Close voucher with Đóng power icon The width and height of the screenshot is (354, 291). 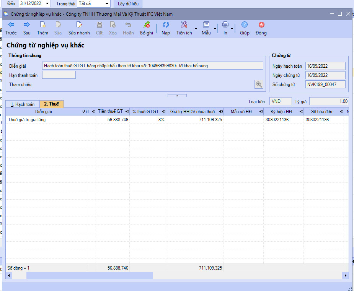(261, 24)
